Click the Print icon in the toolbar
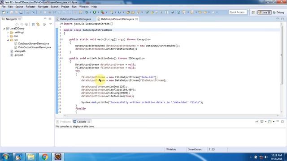This screenshot has width=287, height=161. 21,12
